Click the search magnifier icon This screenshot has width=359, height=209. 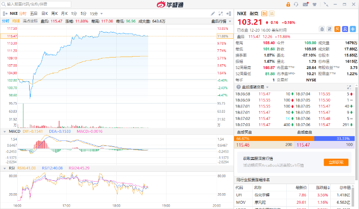coord(3,4)
